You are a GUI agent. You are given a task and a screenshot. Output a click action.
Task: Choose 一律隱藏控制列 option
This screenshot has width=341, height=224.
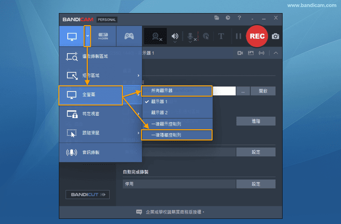click(x=177, y=135)
